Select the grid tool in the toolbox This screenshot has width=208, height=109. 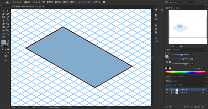[x=3, y=37]
